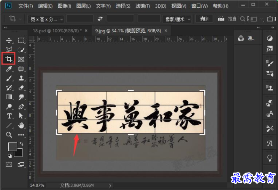This screenshot has height=190, width=278.
Task: Select the Path Selection tool
Action: [x=21, y=116]
